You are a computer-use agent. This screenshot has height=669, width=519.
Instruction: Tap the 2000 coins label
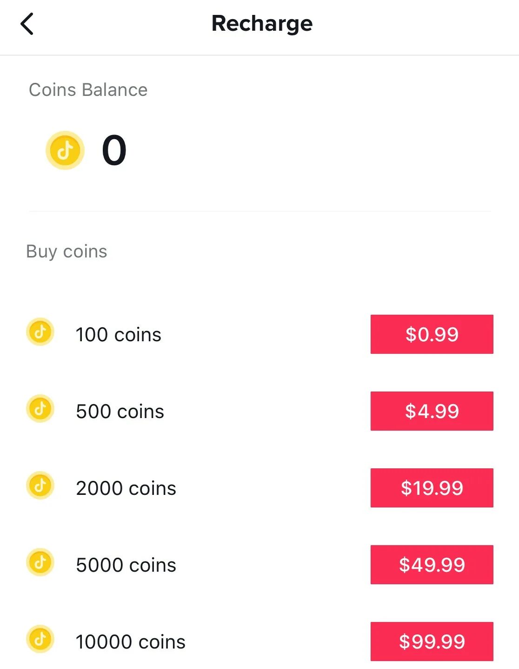coord(126,488)
